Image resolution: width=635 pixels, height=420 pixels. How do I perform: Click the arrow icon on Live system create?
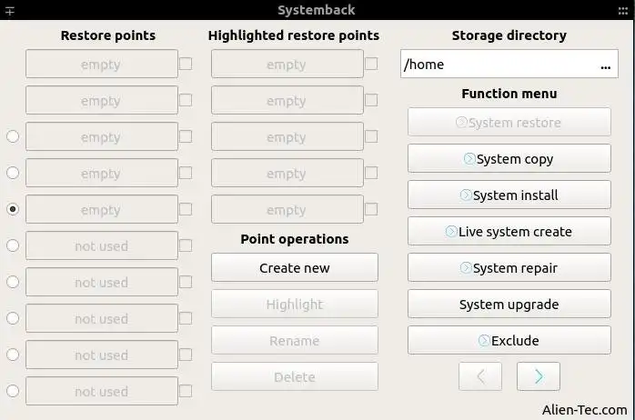pyautogui.click(x=450, y=231)
